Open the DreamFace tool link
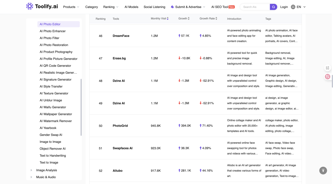This screenshot has height=184, width=333. click(x=121, y=36)
